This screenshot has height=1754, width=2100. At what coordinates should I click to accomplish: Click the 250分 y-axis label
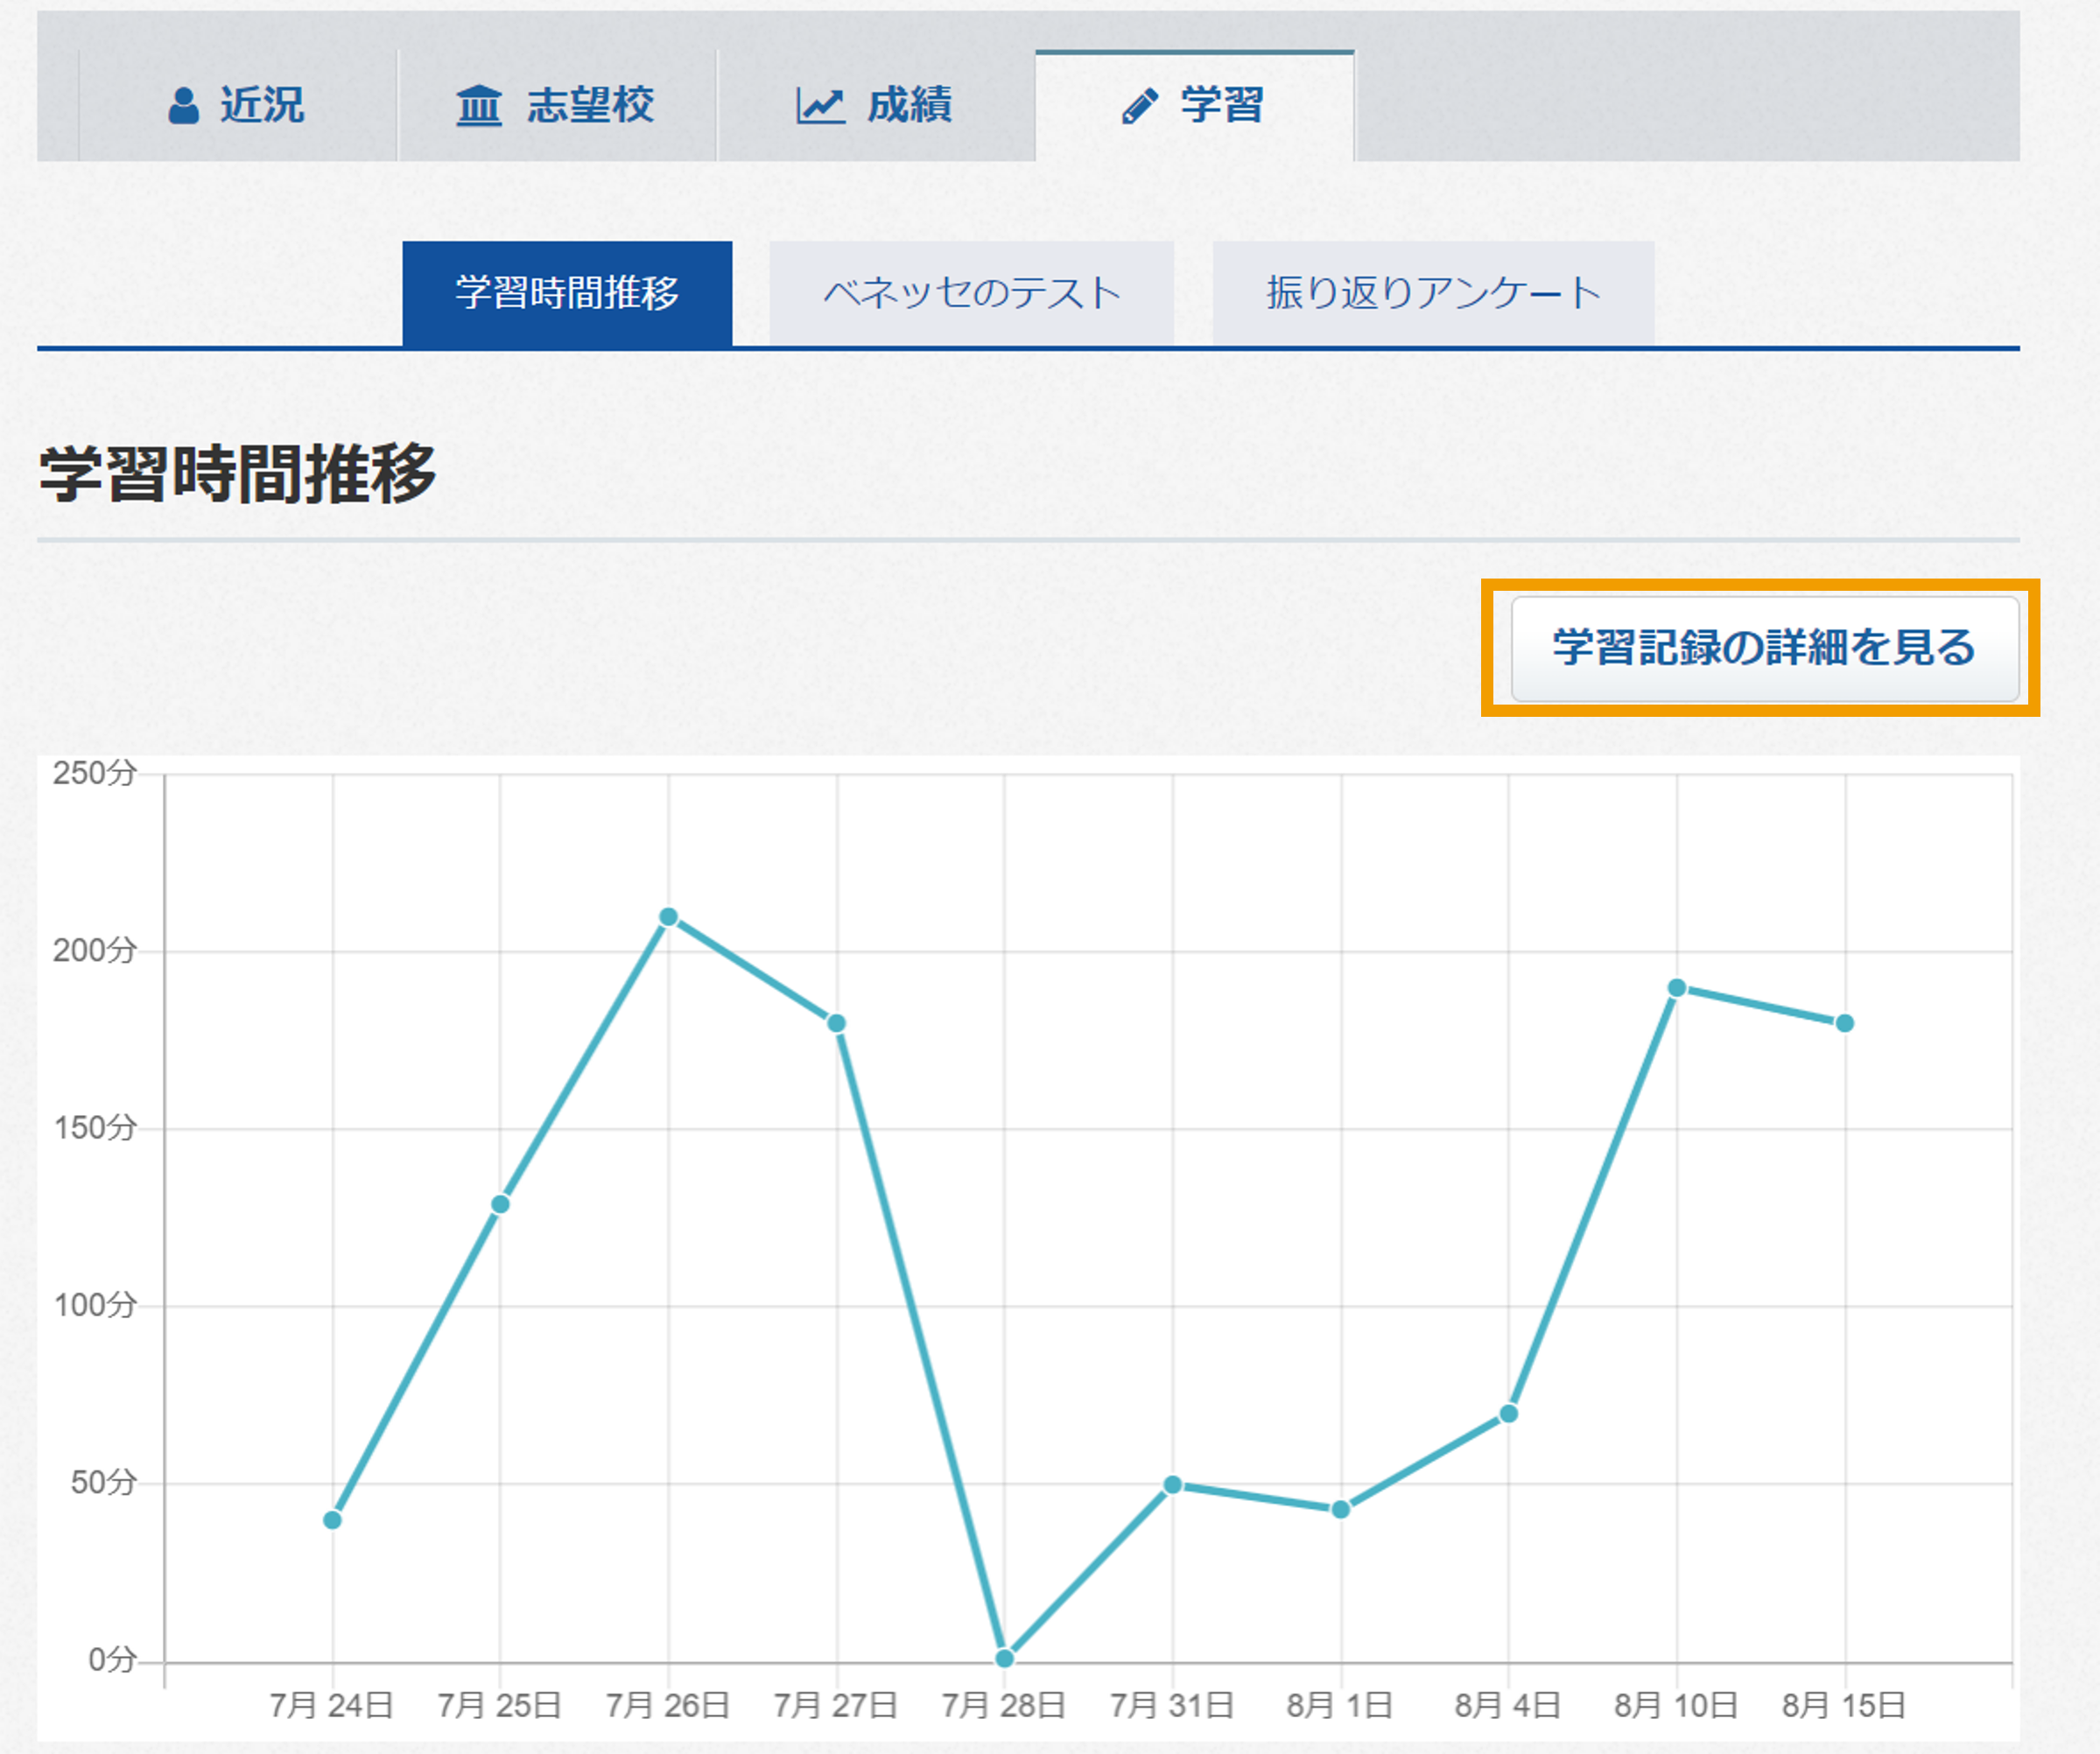94,773
